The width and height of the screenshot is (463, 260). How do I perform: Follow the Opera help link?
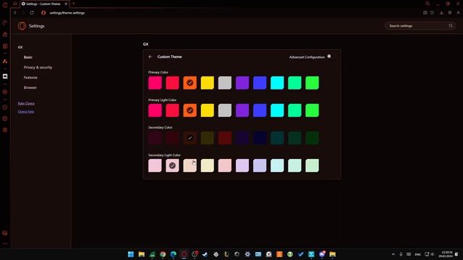[x=26, y=111]
